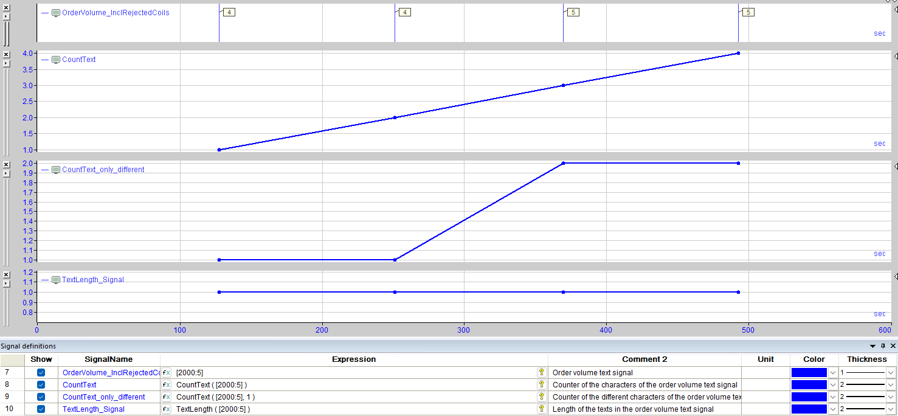
Task: Close the OrderVolume_InclRejectedCoils graph strip
Action: point(6,7)
